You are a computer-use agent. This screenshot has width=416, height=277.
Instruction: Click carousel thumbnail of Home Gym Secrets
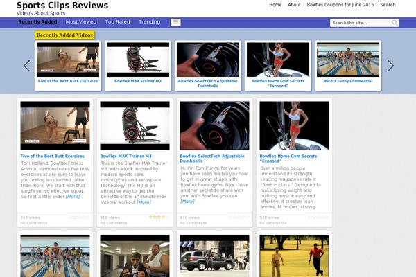pyautogui.click(x=278, y=60)
